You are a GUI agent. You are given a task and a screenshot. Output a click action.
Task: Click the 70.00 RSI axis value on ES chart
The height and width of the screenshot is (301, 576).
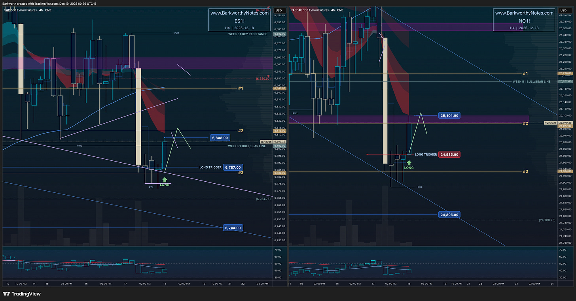pyautogui.click(x=278, y=250)
